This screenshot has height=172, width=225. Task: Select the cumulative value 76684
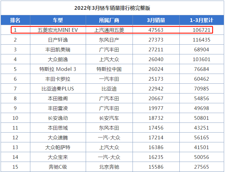point(201,69)
